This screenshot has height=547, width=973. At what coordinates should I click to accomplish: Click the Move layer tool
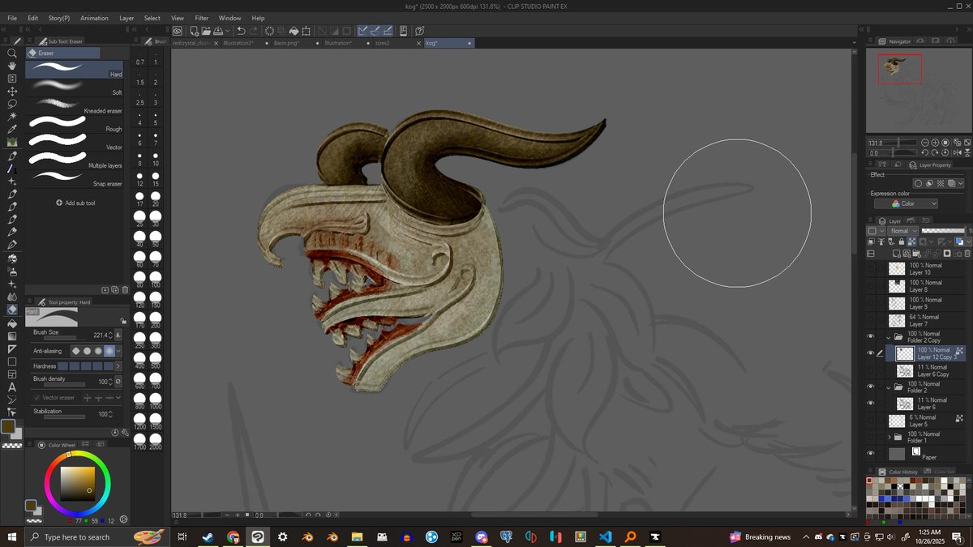12,92
